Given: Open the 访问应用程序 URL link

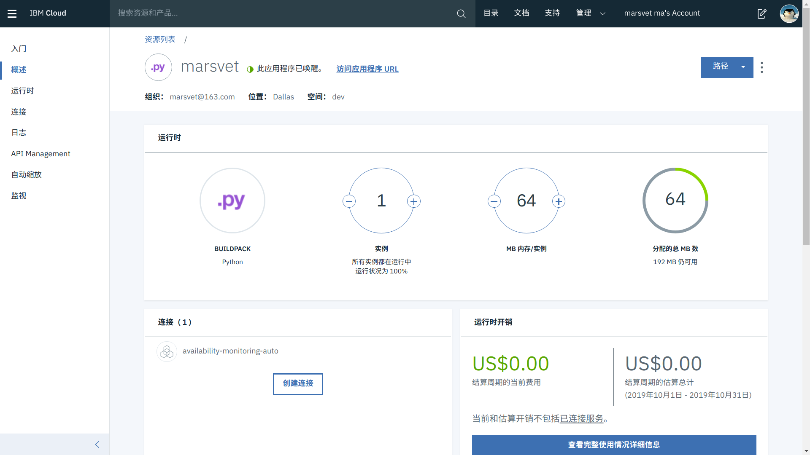Looking at the screenshot, I should tap(367, 69).
